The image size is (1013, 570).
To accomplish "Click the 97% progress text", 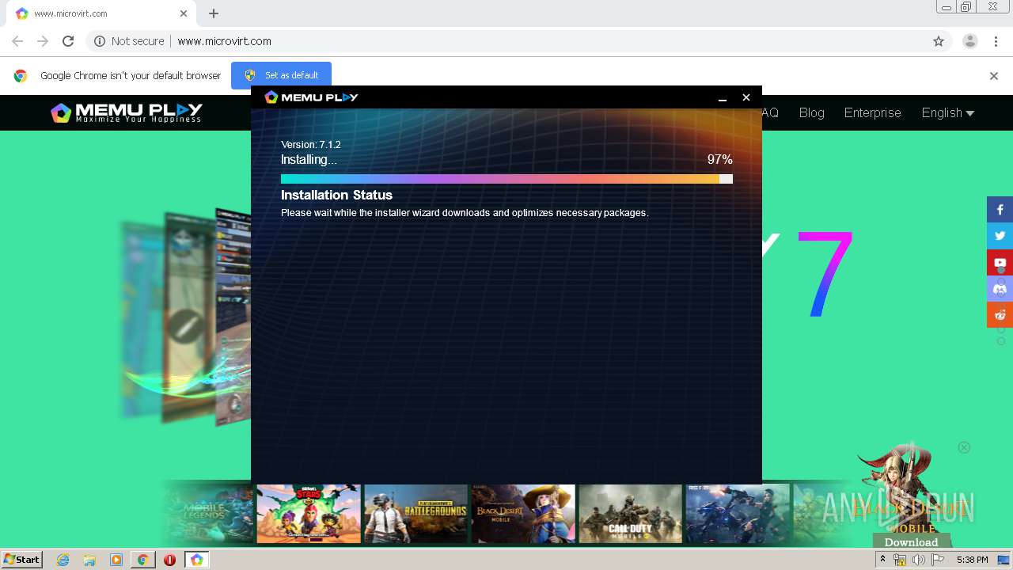I will (719, 159).
